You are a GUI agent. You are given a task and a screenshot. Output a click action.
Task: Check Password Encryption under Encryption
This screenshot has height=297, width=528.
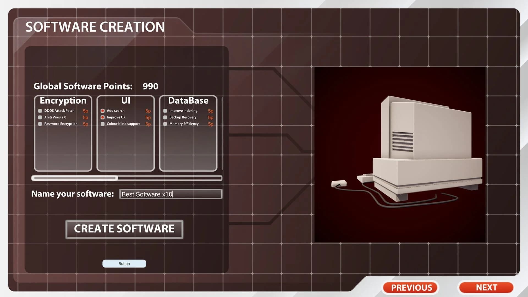pos(40,124)
